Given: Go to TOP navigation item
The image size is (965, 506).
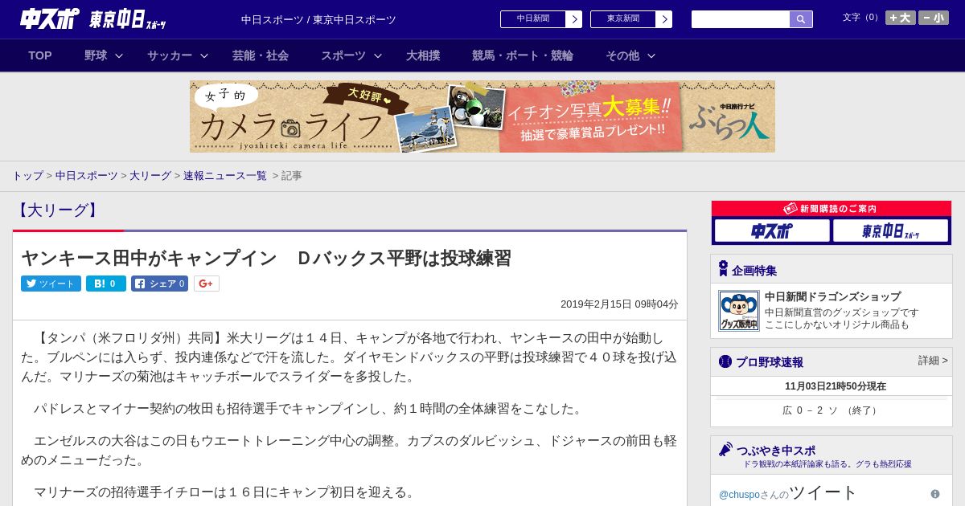Looking at the screenshot, I should pyautogui.click(x=40, y=55).
